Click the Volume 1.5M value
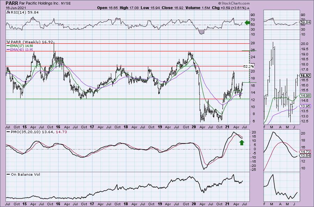 click(x=198, y=8)
